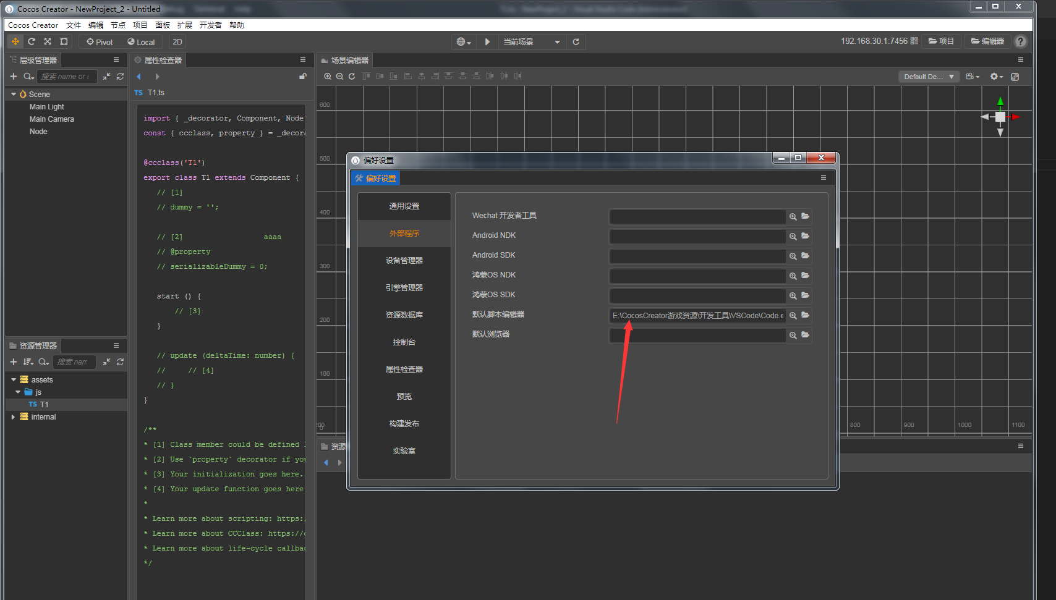This screenshot has width=1056, height=600.
Task: Open the Preferences panel hamburger menu
Action: (824, 178)
